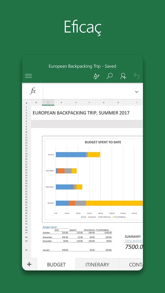Click the Gear legend entry

point(83,217)
